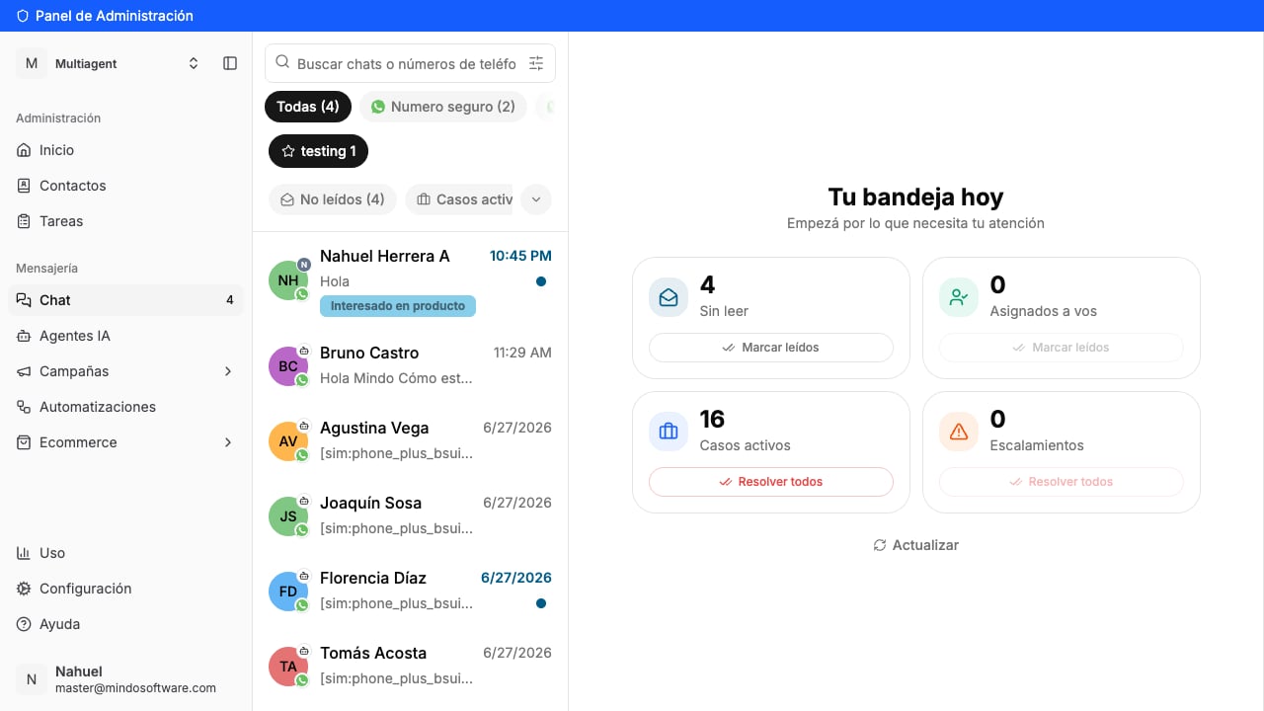The width and height of the screenshot is (1264, 711).
Task: Click the 10:45 PM timestamp
Action: pyautogui.click(x=520, y=256)
